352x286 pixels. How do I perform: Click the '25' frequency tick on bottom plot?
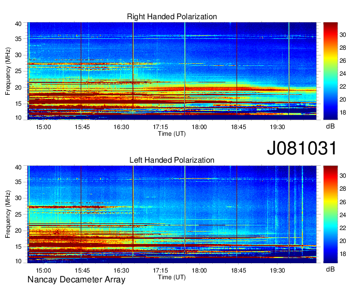(18, 214)
